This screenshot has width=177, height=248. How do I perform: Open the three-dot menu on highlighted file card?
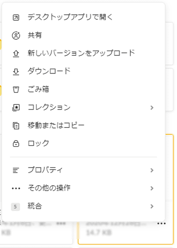coord(162,224)
